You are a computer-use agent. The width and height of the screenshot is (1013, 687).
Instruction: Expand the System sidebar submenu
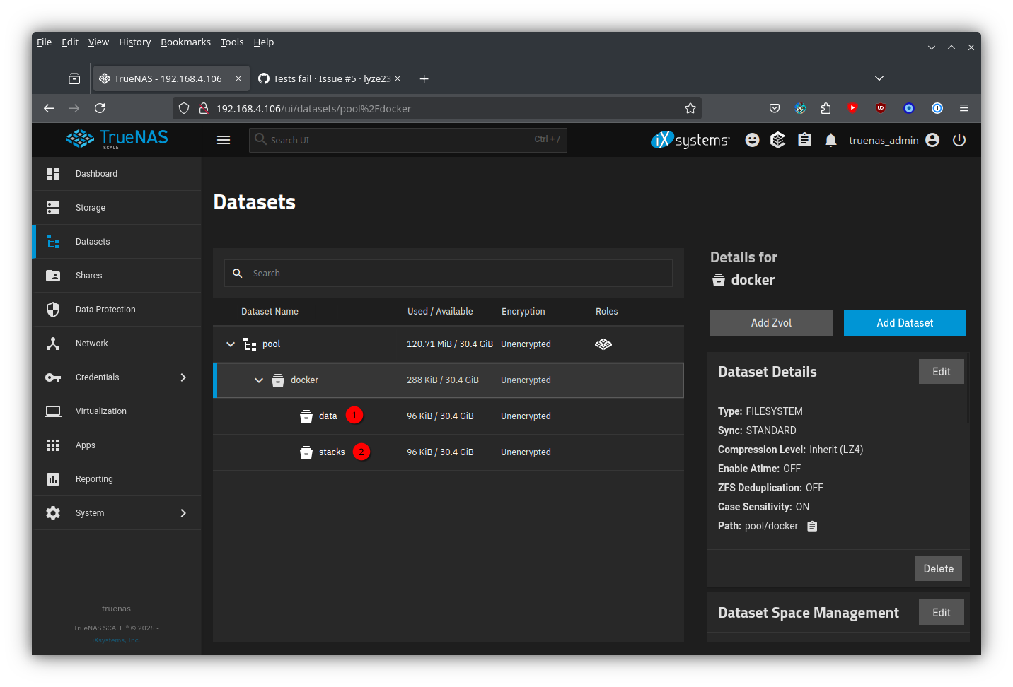[183, 513]
